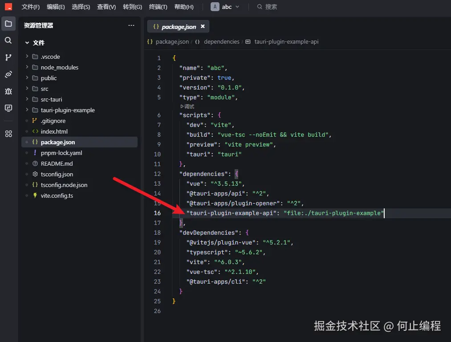Open Source Control branch icon

tap(8, 57)
